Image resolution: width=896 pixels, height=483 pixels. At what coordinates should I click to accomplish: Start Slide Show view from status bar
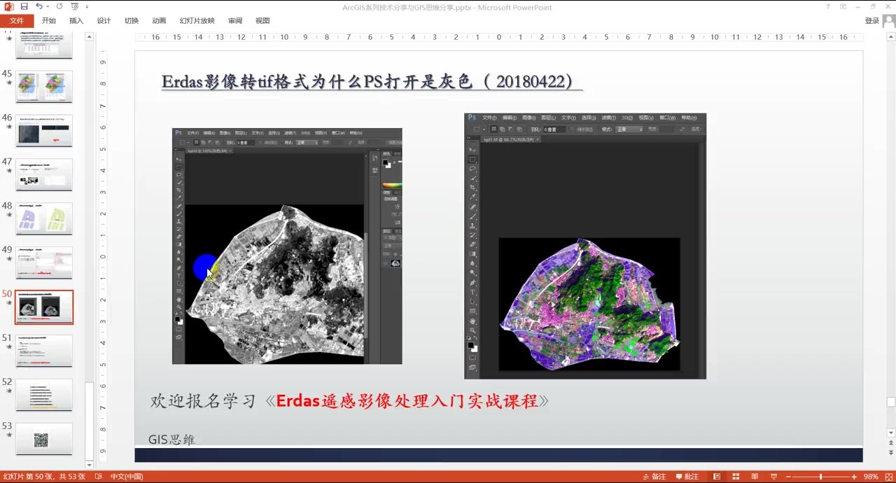(776, 477)
